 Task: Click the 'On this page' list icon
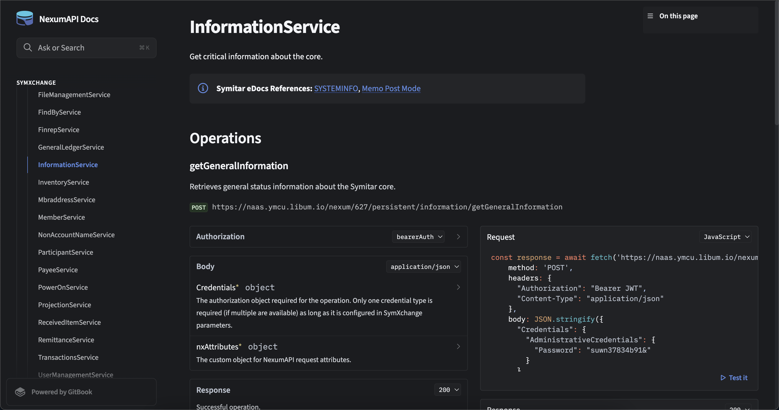pyautogui.click(x=650, y=16)
